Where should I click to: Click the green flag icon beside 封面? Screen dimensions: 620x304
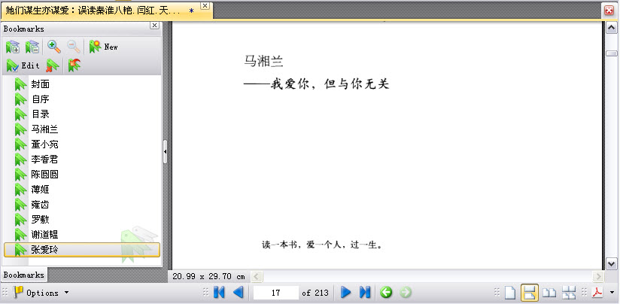pos(20,84)
